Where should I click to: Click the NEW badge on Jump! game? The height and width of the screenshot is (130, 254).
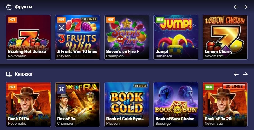160,20
